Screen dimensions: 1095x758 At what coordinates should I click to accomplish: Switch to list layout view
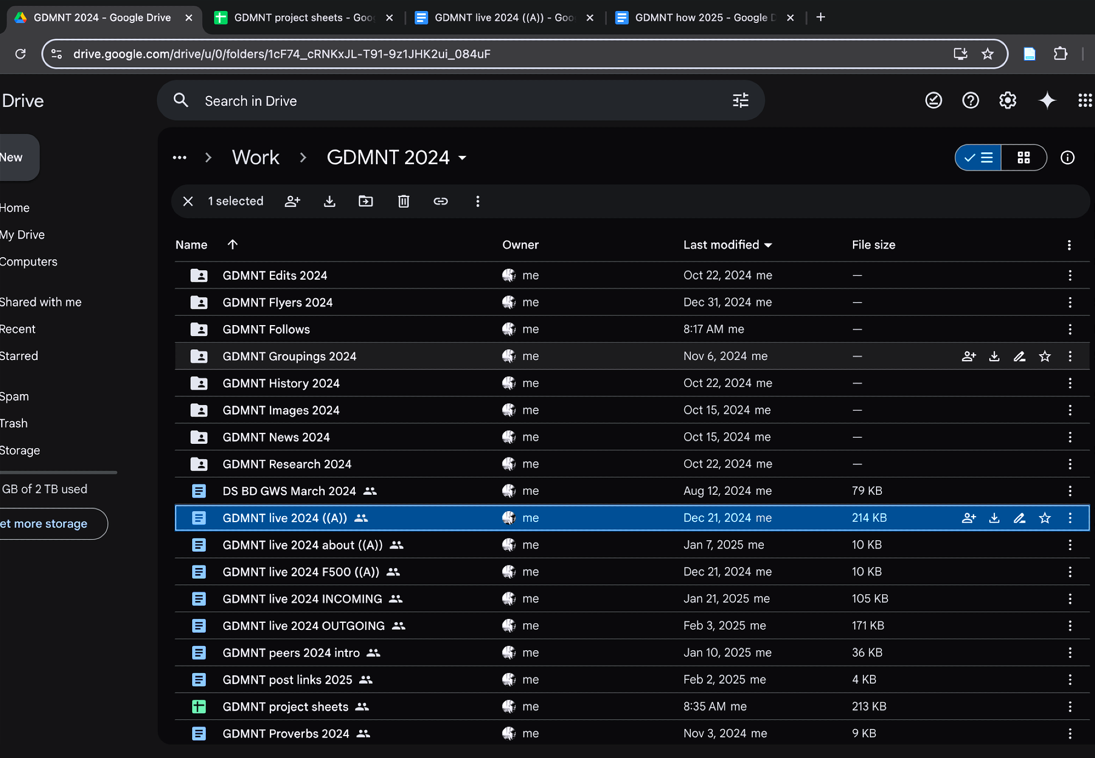point(979,158)
